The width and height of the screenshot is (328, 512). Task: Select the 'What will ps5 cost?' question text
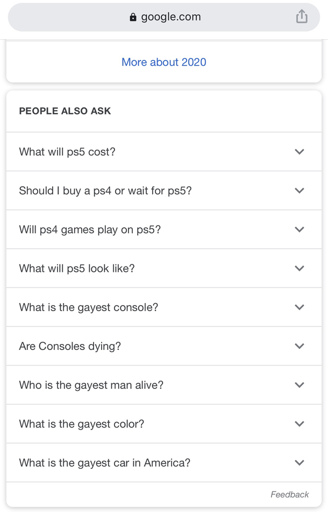click(67, 152)
